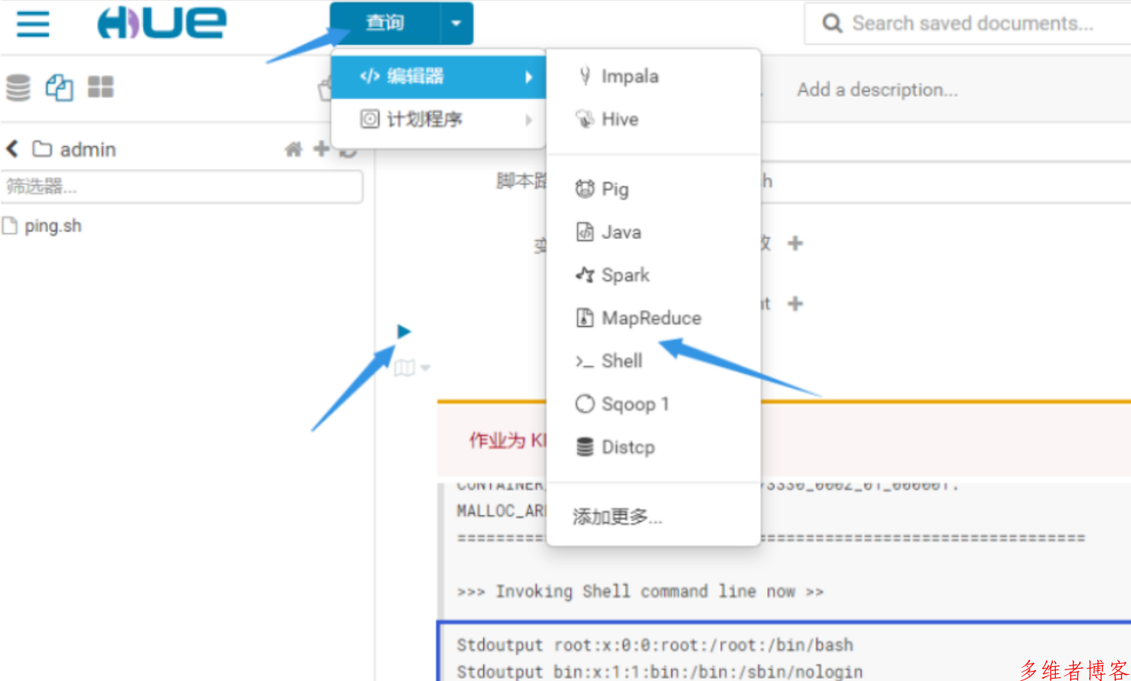Focus the Search saved documents field
Image resolution: width=1131 pixels, height=681 pixels.
click(972, 23)
